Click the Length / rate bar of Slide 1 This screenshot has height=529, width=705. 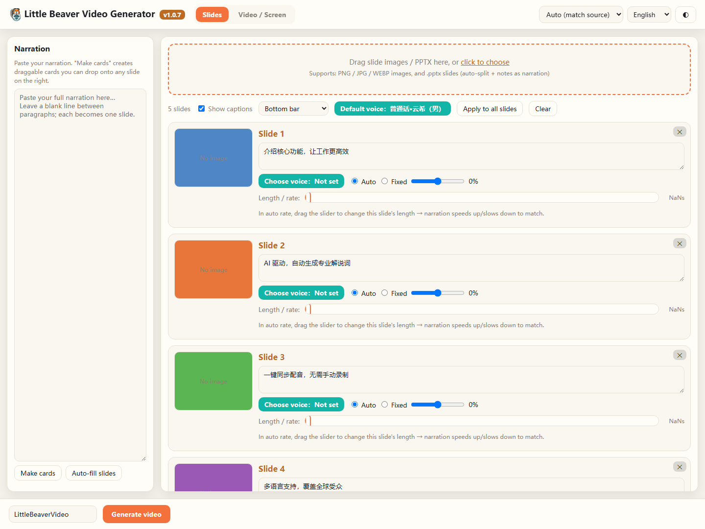pos(482,197)
